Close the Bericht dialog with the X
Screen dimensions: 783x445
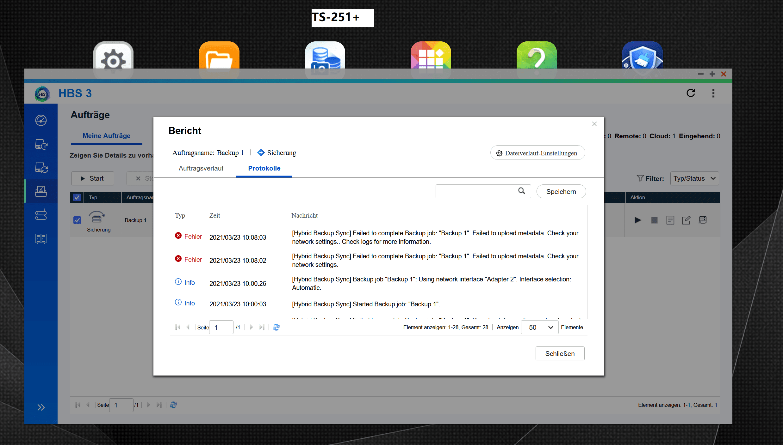point(594,124)
